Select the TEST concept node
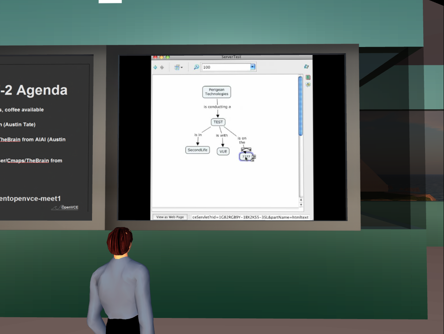 pos(218,122)
